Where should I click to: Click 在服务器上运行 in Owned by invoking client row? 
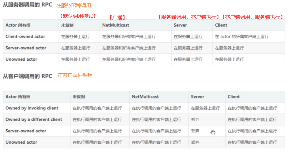[205, 108]
